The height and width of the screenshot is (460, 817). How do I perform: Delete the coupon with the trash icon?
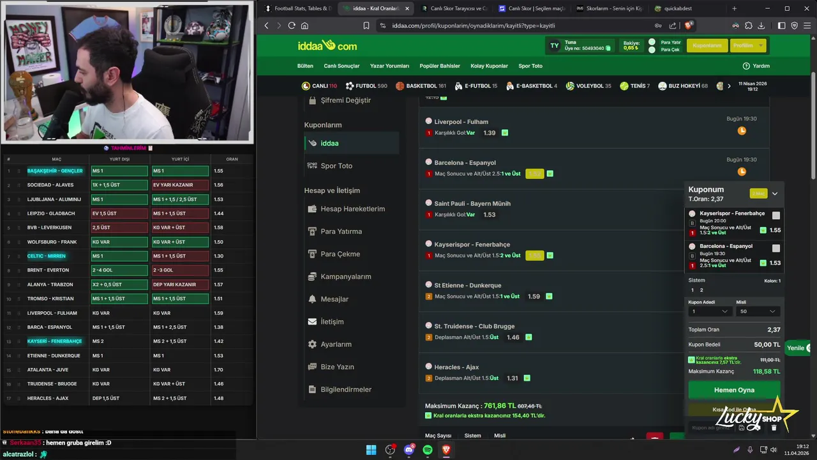[x=774, y=427]
